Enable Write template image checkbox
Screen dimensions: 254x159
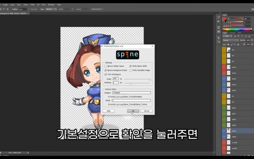pyautogui.click(x=131, y=70)
